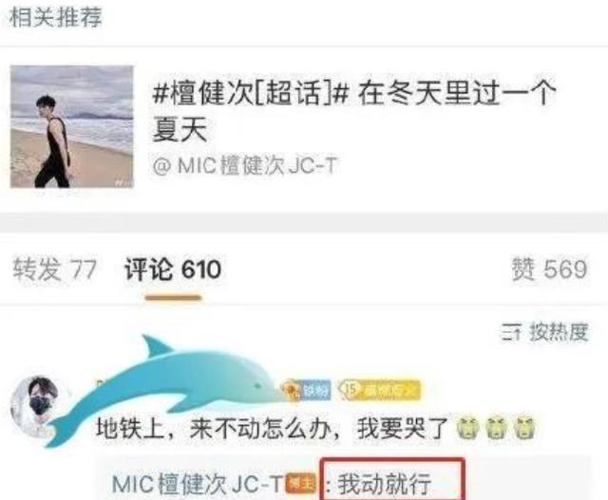The width and height of the screenshot is (608, 500).
Task: Click the third crying emoji in the comment
Action: tap(524, 428)
